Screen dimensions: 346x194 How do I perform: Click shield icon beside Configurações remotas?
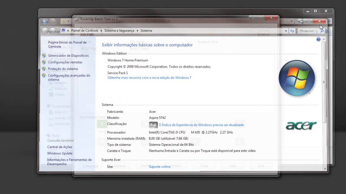tap(44, 62)
